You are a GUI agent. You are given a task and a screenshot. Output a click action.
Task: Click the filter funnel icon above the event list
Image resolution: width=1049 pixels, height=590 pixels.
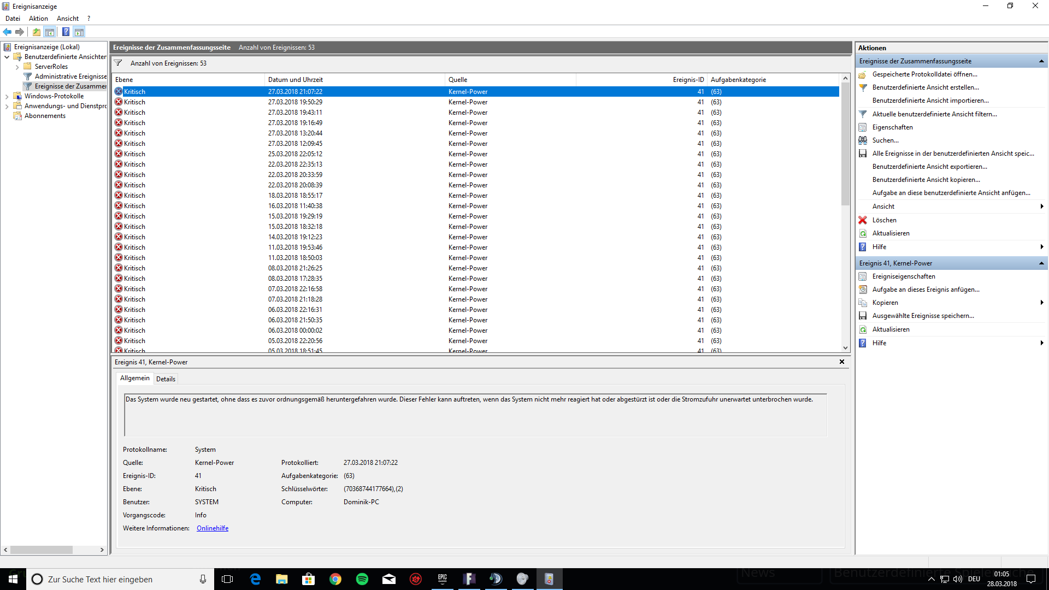(118, 63)
